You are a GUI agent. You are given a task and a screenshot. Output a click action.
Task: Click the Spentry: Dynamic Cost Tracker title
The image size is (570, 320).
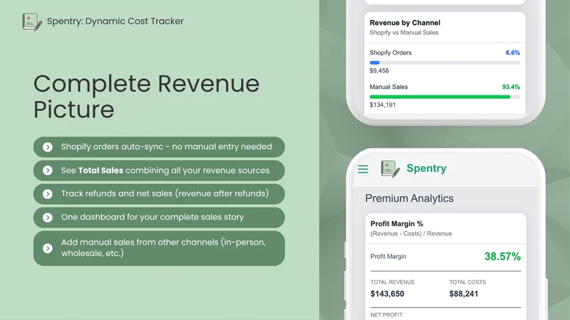(115, 21)
